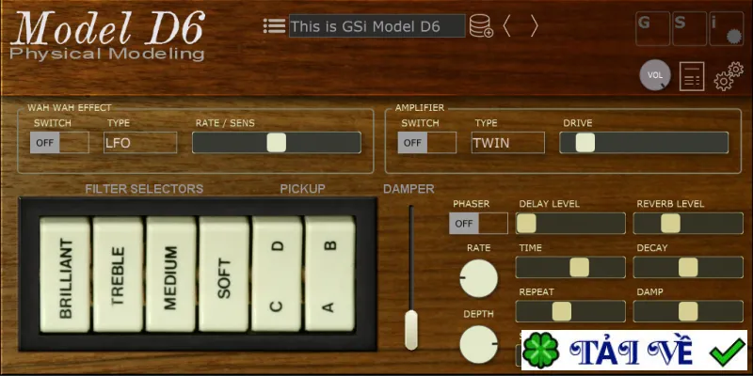Open the gears settings icon
Viewport: 753px width, 376px height.
(729, 76)
